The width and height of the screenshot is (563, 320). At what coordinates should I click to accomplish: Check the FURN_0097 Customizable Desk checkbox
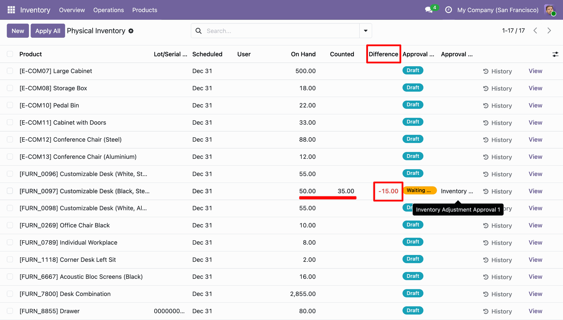(10, 191)
